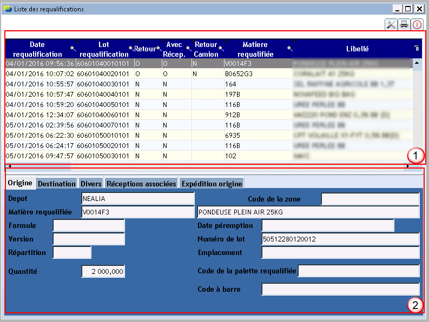Click search magnifier in Matiere requalifiée header
The image size is (429, 322).
(x=289, y=49)
